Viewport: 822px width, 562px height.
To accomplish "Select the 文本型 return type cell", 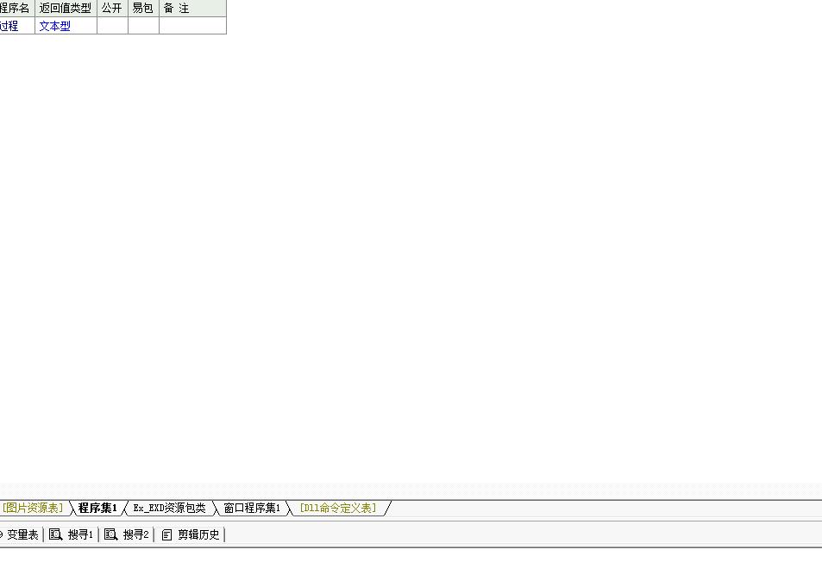I will 66,26.
